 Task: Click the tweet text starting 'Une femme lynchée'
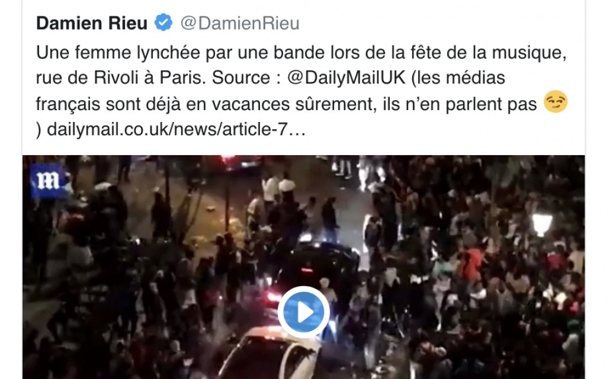tap(301, 91)
